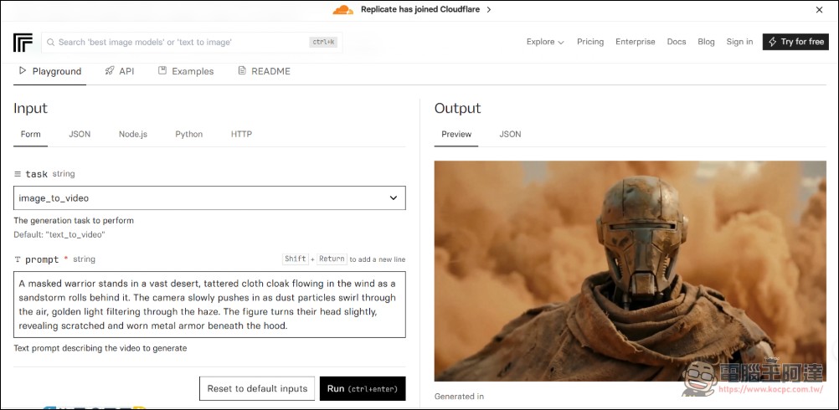Click the README document icon

(x=242, y=71)
